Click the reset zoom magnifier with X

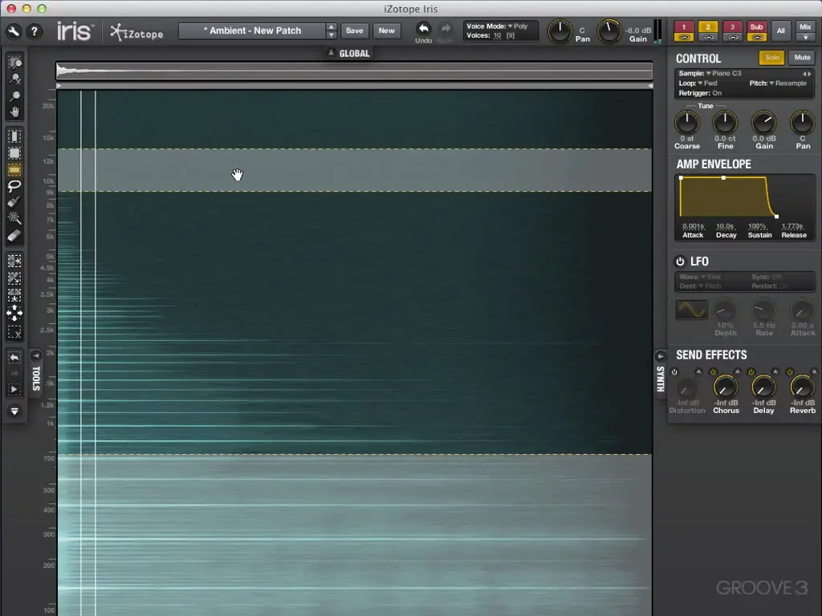pos(14,79)
